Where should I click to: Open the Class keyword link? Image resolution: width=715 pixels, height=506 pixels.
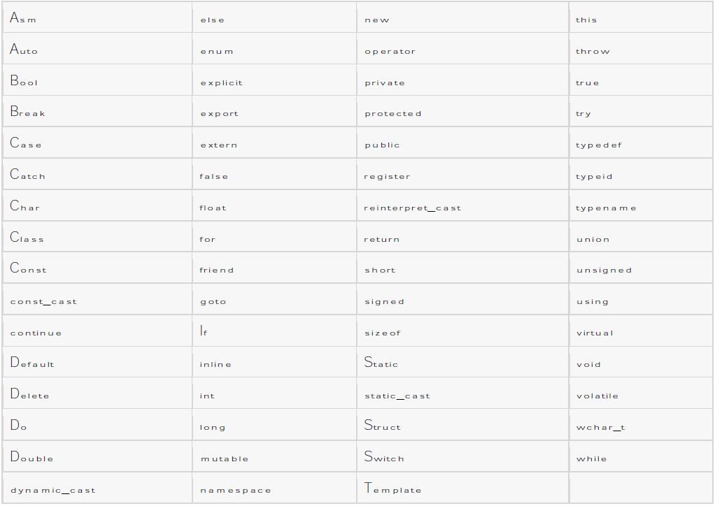(27, 238)
